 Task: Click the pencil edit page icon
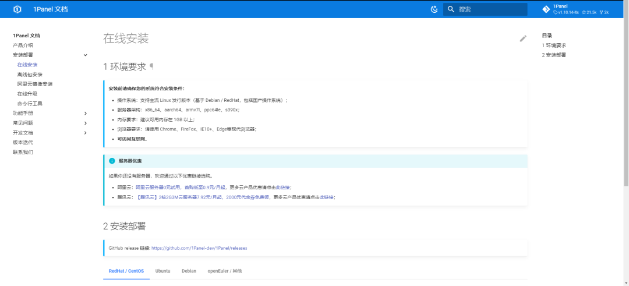[x=523, y=38]
